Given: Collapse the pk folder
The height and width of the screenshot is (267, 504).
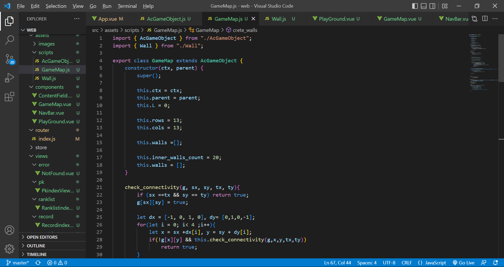Looking at the screenshot, I should 52,182.
